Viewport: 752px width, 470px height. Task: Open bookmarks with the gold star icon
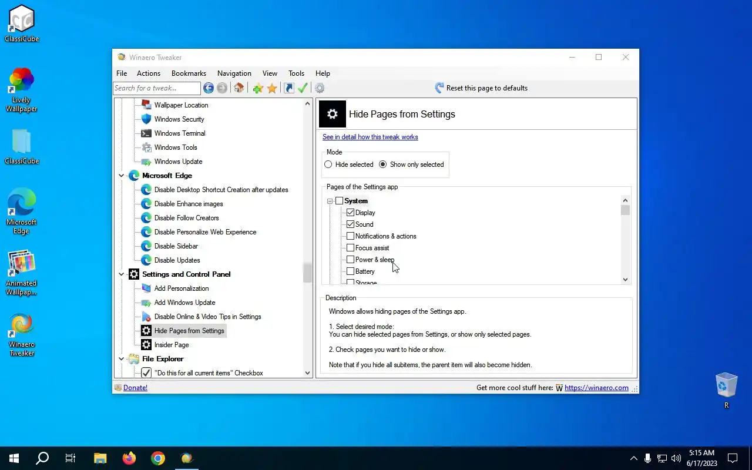coord(272,88)
